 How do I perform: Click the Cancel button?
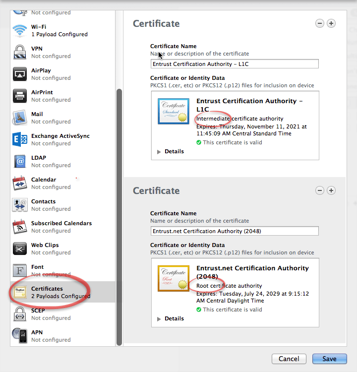(289, 359)
